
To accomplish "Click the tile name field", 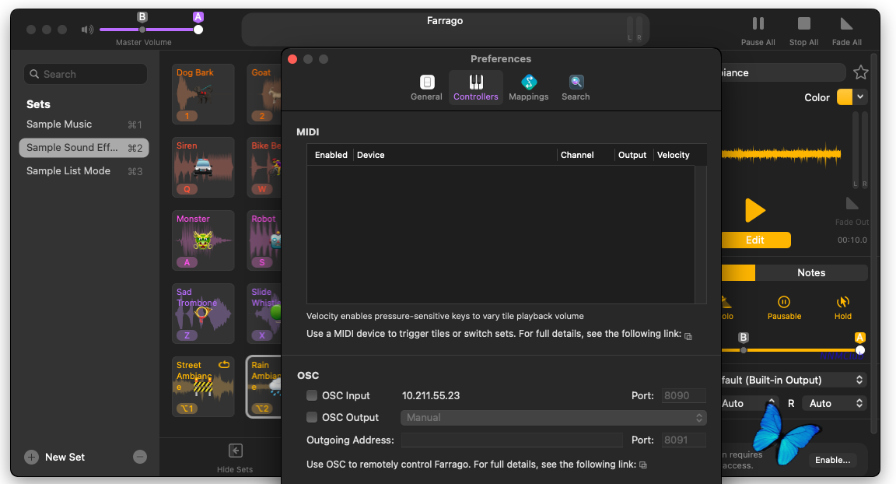I will (783, 72).
